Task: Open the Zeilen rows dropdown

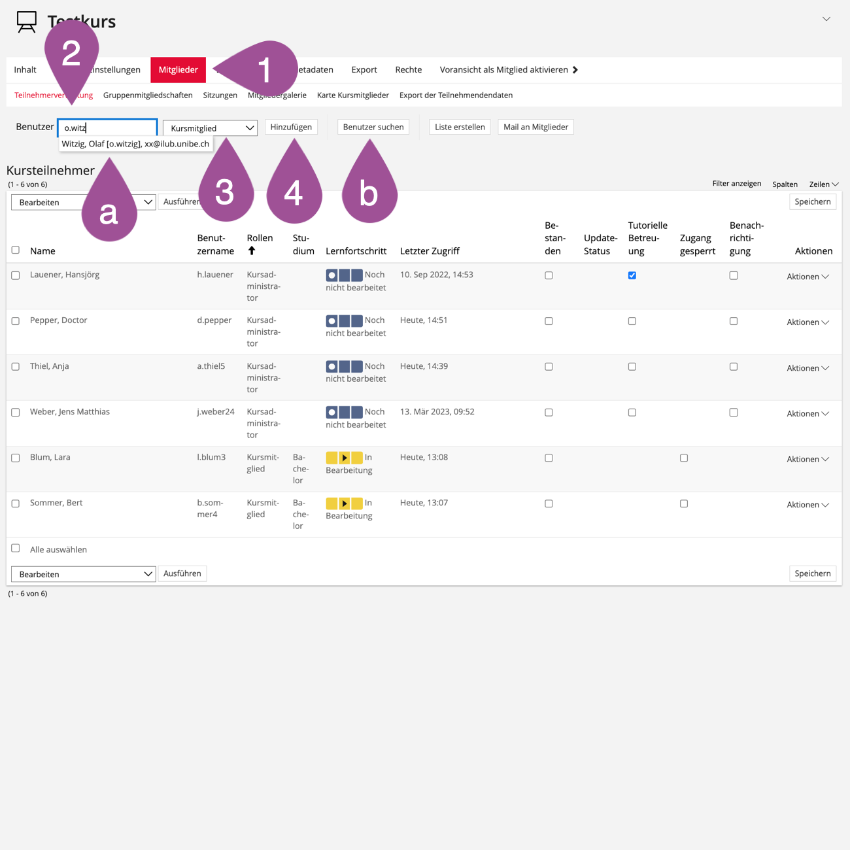Action: 823,184
